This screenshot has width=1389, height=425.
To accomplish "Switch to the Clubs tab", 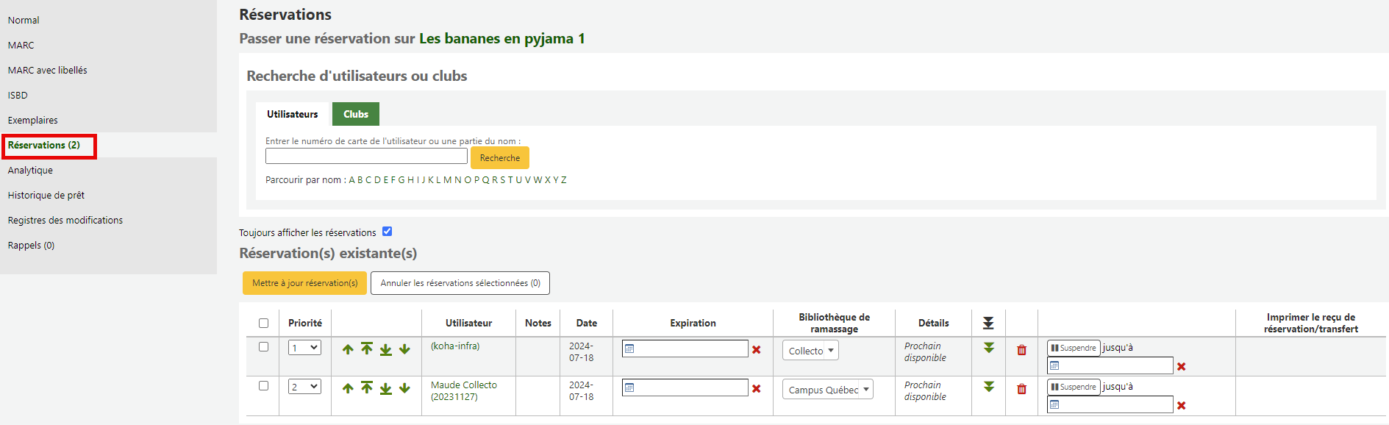I will (356, 114).
